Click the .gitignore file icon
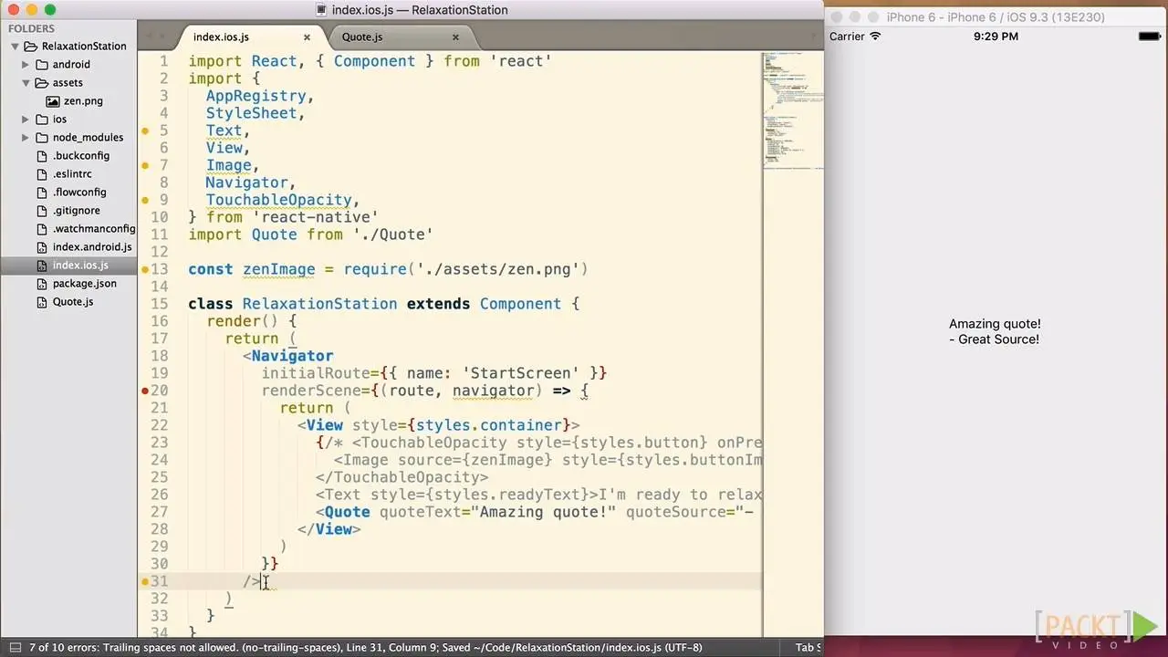The width and height of the screenshot is (1168, 657). pos(42,211)
